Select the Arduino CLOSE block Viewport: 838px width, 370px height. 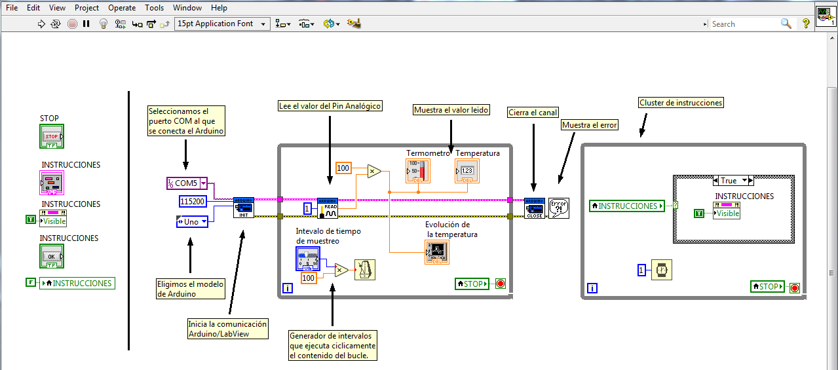point(535,209)
